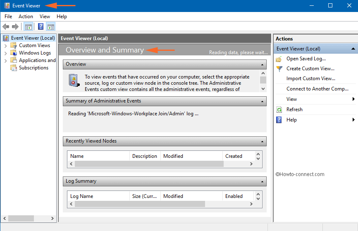Click Recently Viewed Nodes horizontal scrollbar right arrow
The image size is (358, 231).
click(x=251, y=164)
